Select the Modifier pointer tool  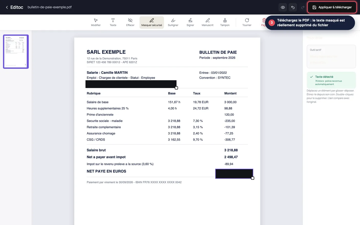pyautogui.click(x=96, y=22)
